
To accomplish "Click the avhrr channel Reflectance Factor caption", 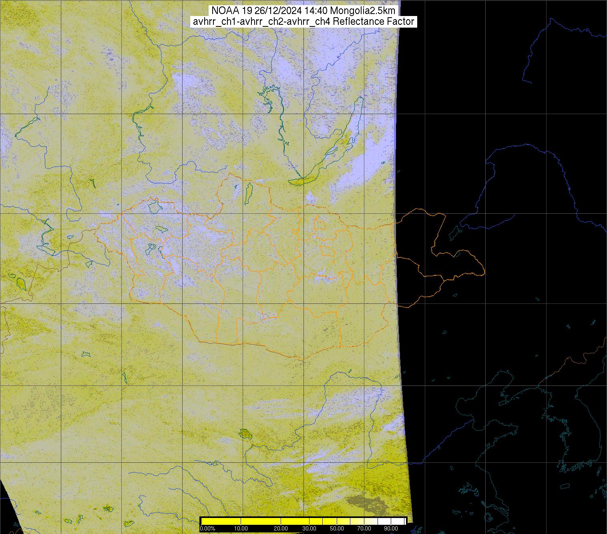I will point(303,22).
